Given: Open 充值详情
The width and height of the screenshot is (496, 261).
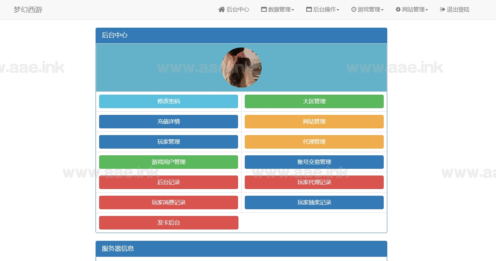Looking at the screenshot, I should coord(168,122).
